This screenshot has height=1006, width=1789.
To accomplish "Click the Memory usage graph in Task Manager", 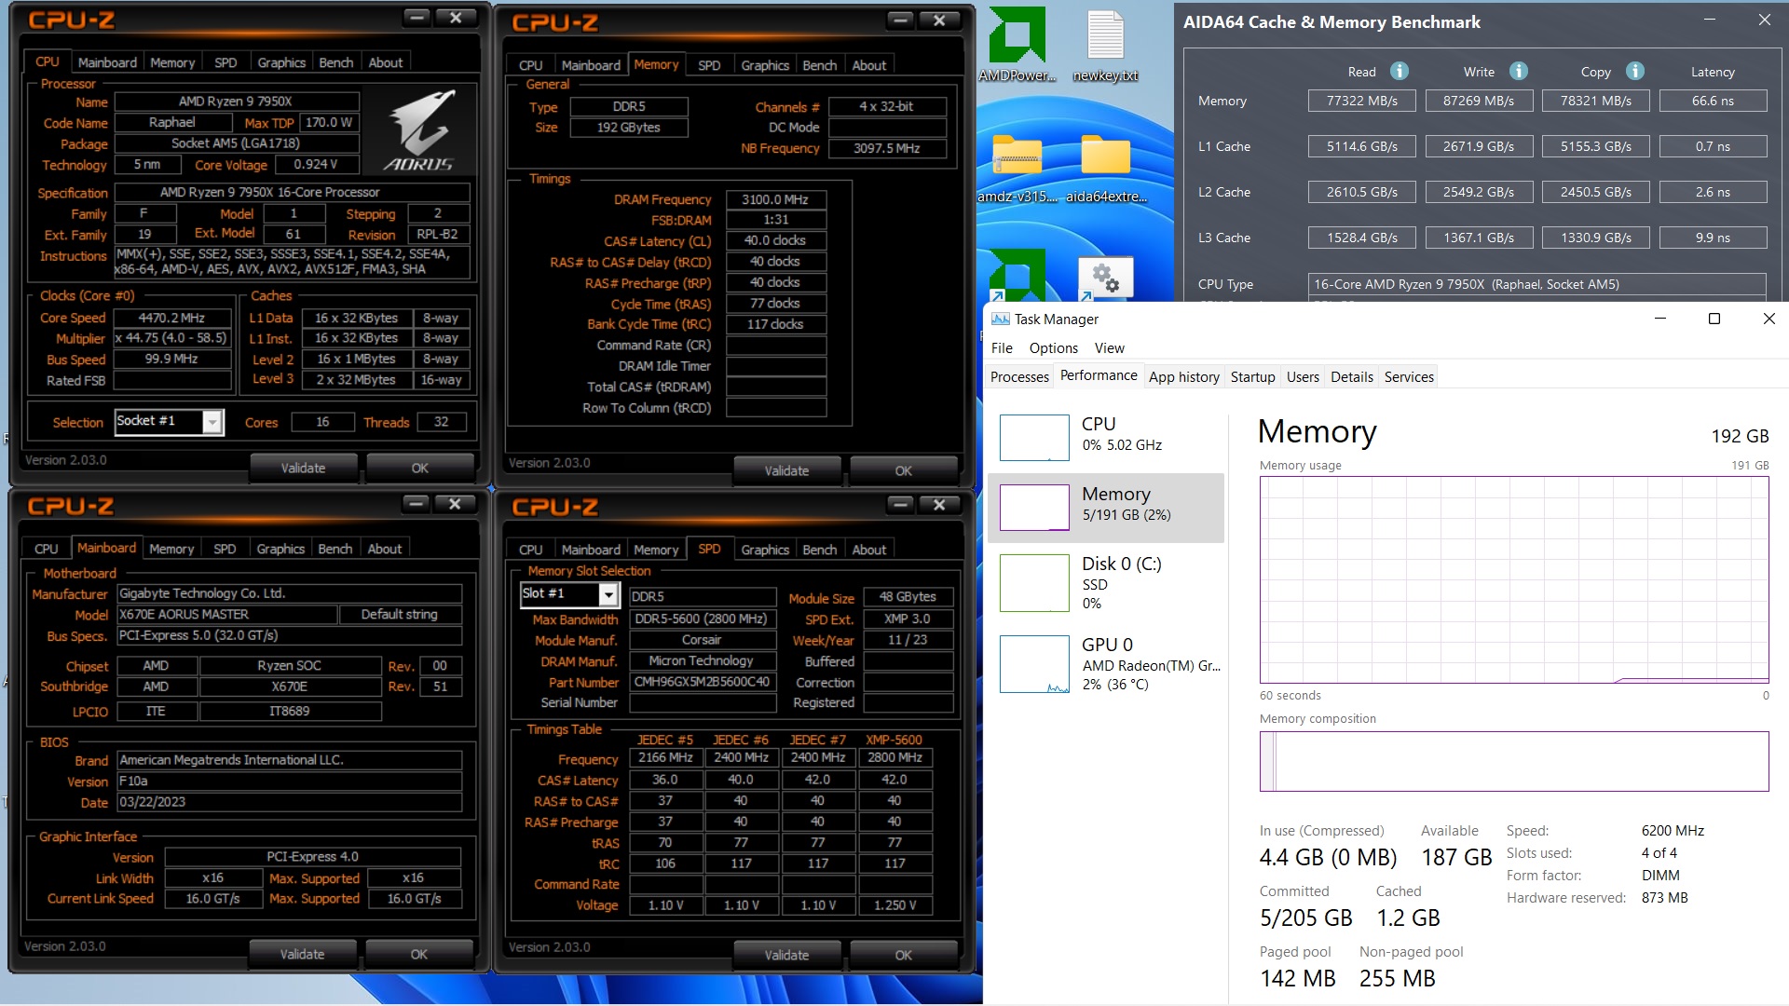I will tap(1514, 579).
